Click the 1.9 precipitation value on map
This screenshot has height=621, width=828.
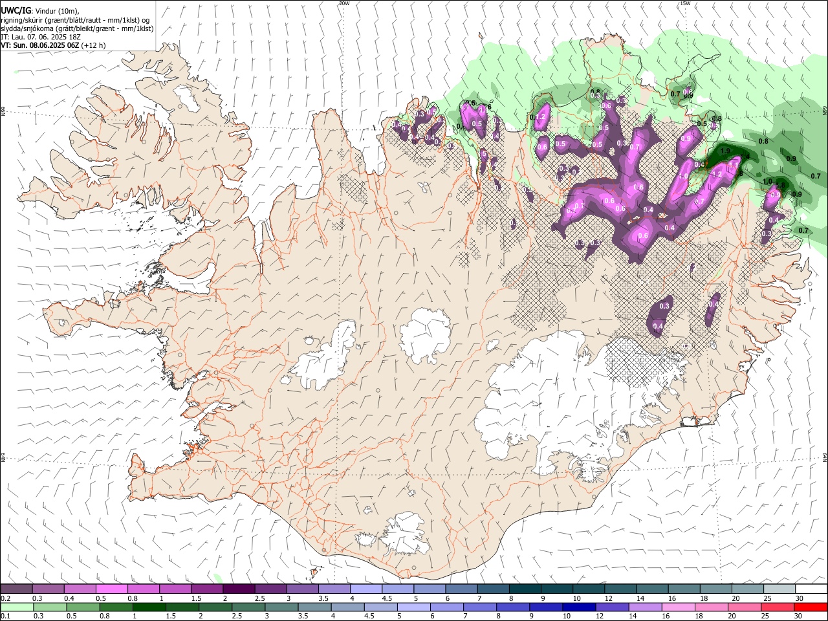(725, 151)
